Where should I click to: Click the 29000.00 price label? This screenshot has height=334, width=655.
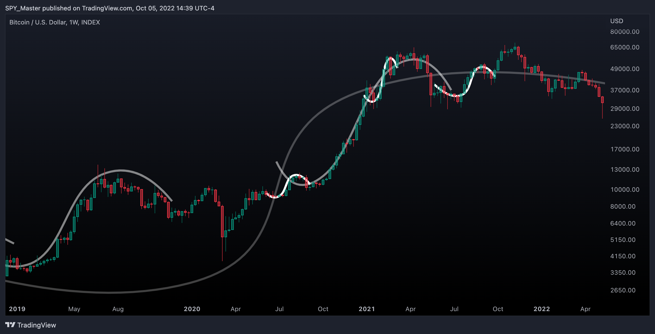625,109
